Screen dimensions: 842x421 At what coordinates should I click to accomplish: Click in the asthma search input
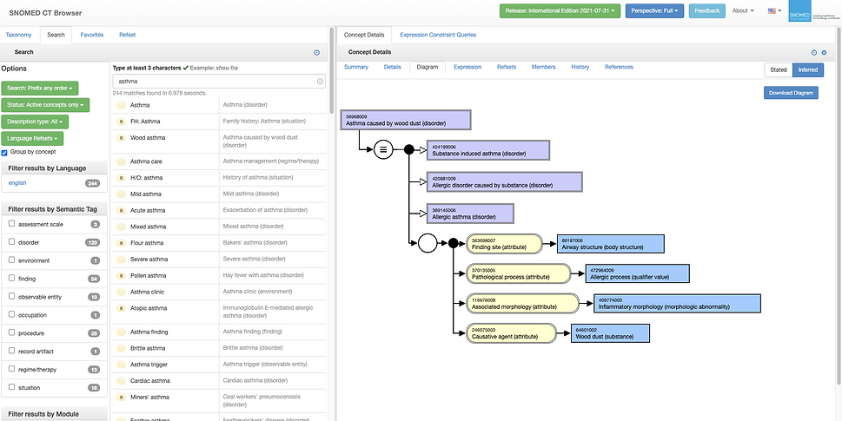coord(219,82)
